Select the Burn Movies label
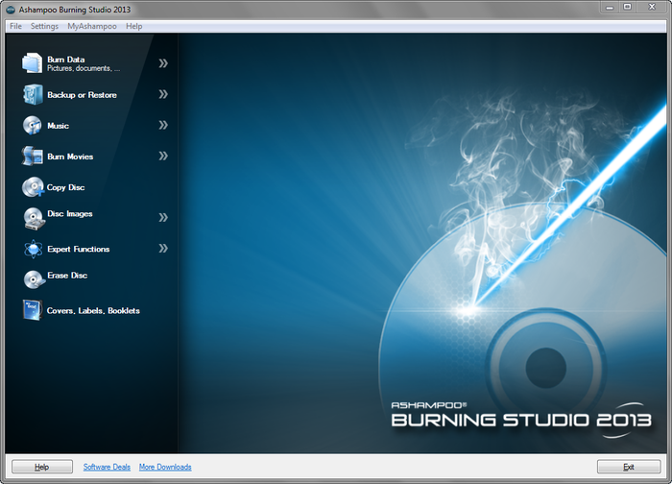 click(x=70, y=157)
